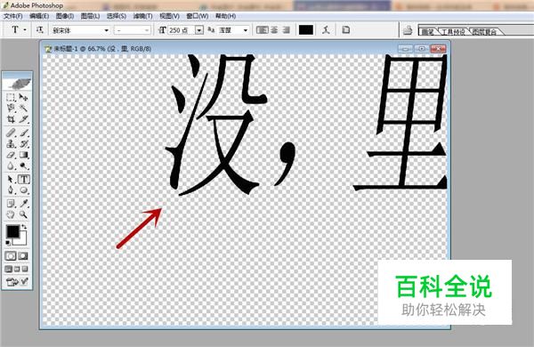Switch to standard screen mode
The image size is (534, 347).
[9, 269]
